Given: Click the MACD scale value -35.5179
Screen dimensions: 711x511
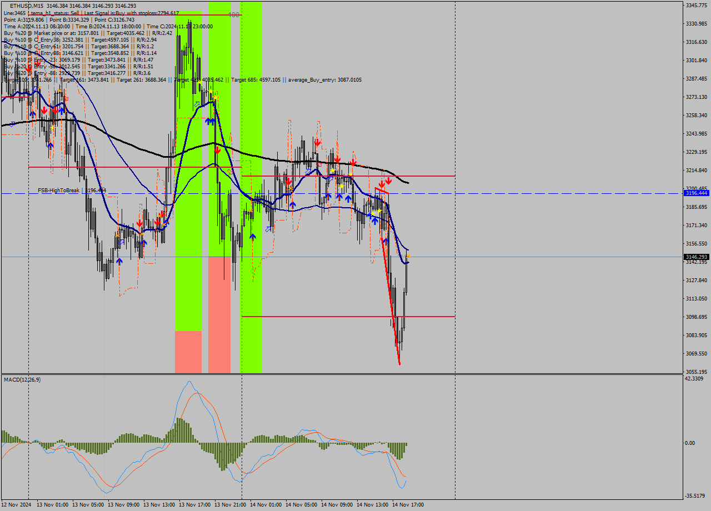Looking at the screenshot, I should pos(695,496).
